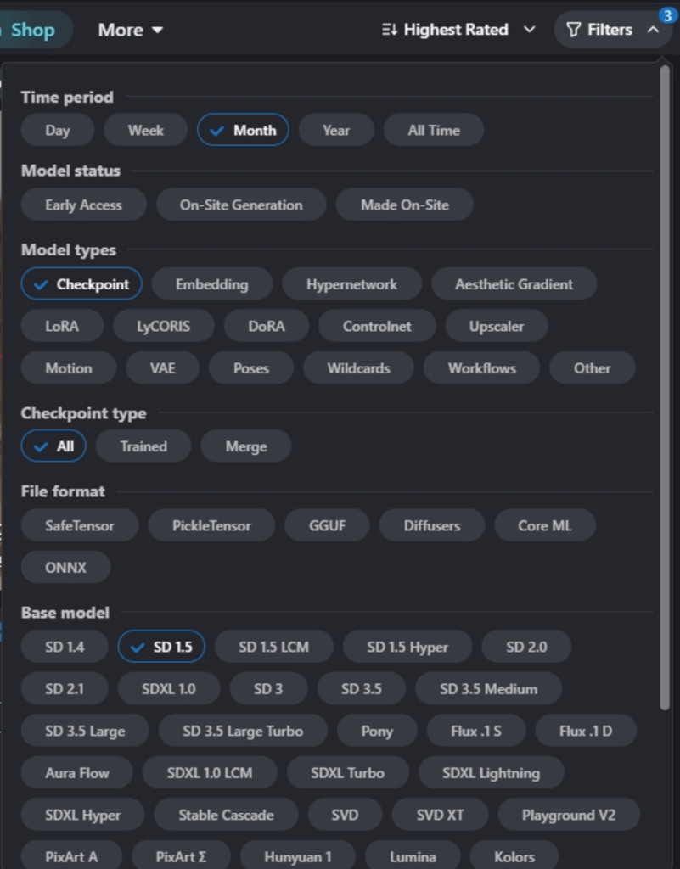Enable the LoRA model type filter
This screenshot has height=869, width=680.
tap(62, 327)
